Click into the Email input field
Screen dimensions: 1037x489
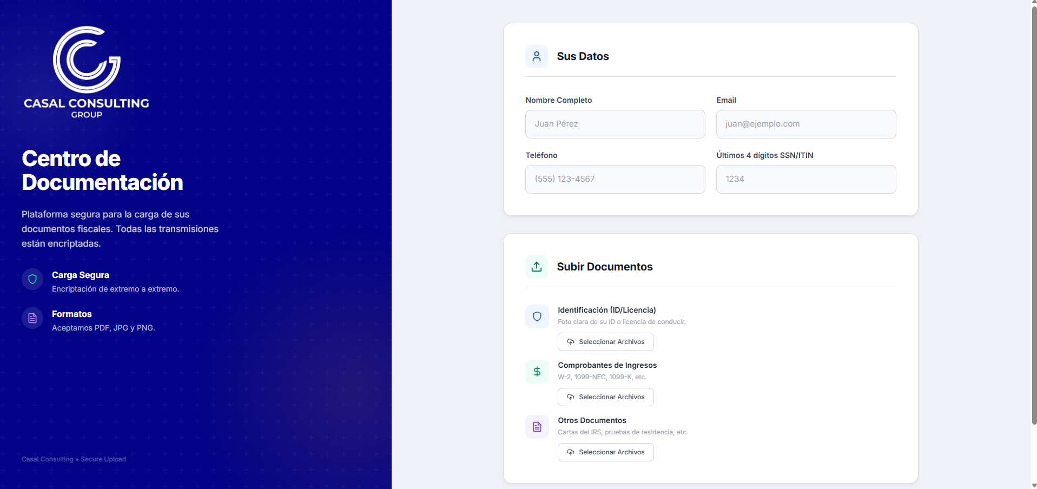tap(805, 124)
